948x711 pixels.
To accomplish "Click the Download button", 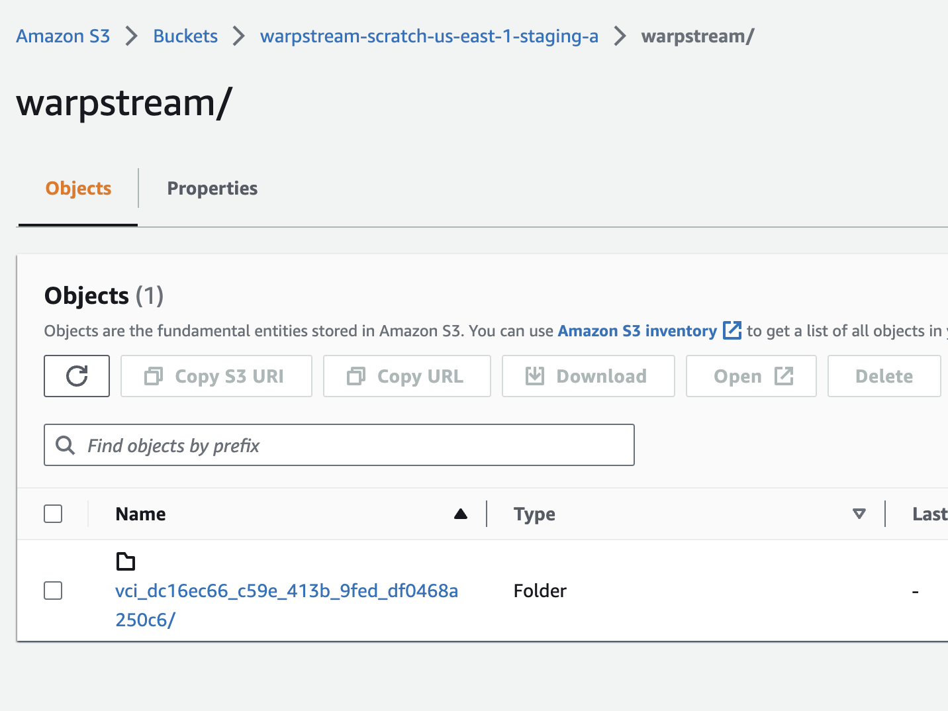I will coord(588,376).
